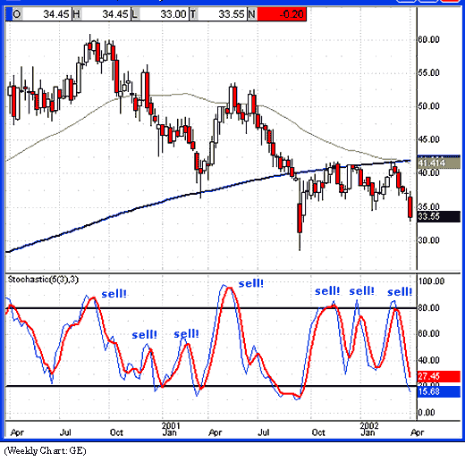The height and width of the screenshot is (461, 465).
Task: Click the 60.00 price axis label
Action: [428, 39]
